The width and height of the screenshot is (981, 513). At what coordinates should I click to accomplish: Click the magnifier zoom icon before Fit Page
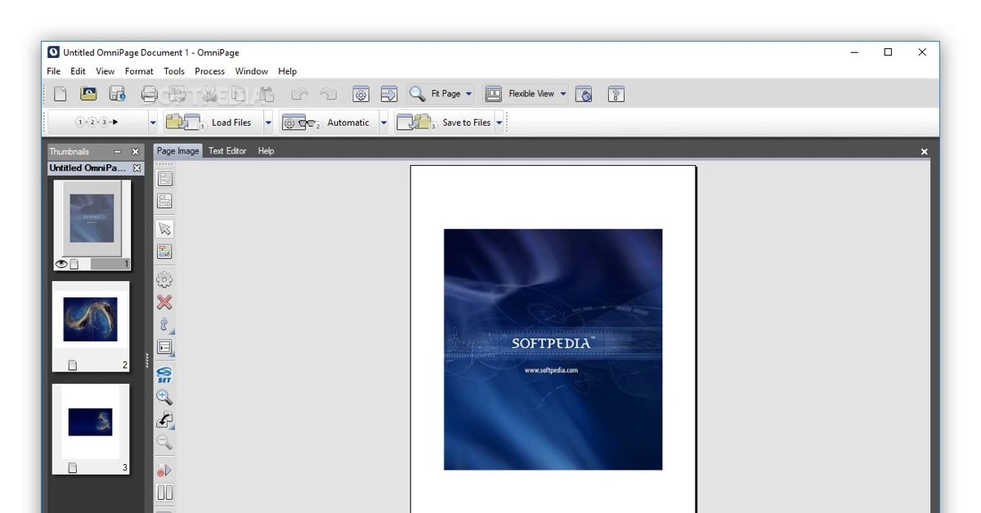(x=417, y=93)
